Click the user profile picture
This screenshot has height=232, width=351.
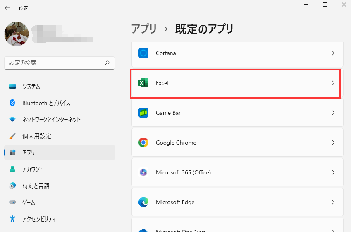17,34
